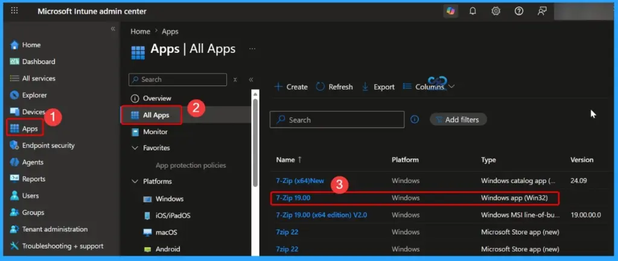Click the apps list Search field

tap(337, 120)
